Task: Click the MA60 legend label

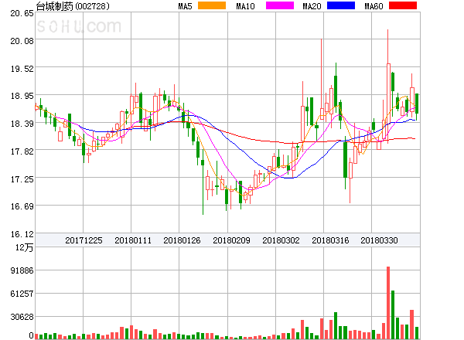Action: tap(374, 6)
